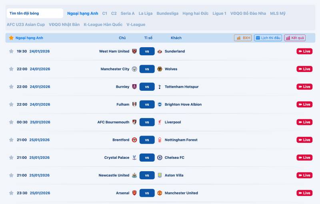Click Live on Brentford vs Nottingham Forest
This screenshot has width=320, height=204.
coord(304,140)
